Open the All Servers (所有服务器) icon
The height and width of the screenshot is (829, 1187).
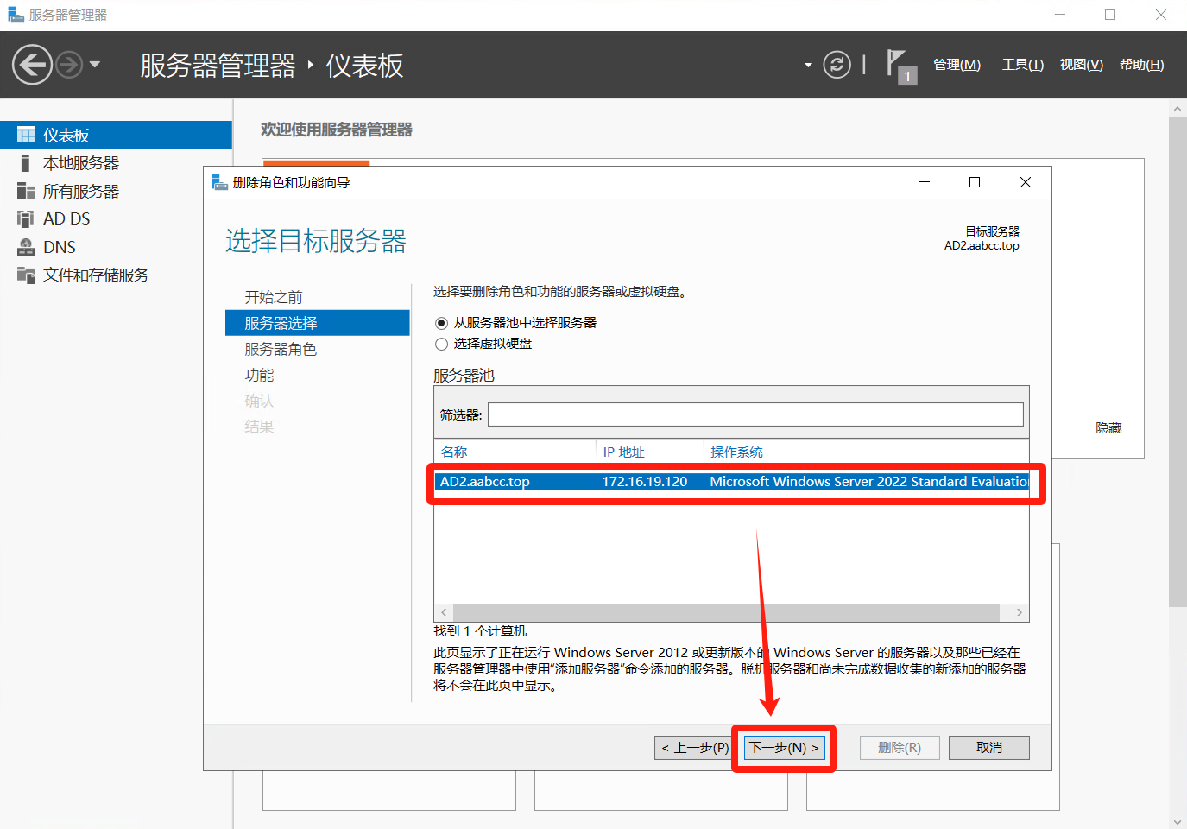[x=26, y=192]
